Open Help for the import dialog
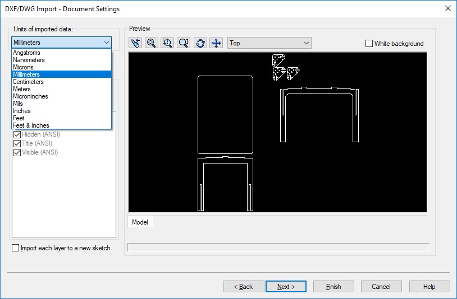The width and height of the screenshot is (457, 299). pyautogui.click(x=429, y=287)
